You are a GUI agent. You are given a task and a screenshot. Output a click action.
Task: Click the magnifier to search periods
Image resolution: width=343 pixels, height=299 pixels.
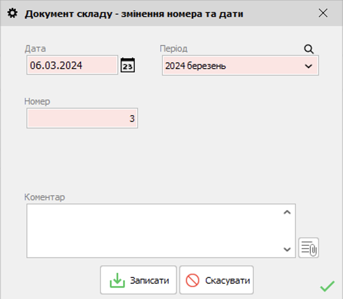[x=308, y=49]
